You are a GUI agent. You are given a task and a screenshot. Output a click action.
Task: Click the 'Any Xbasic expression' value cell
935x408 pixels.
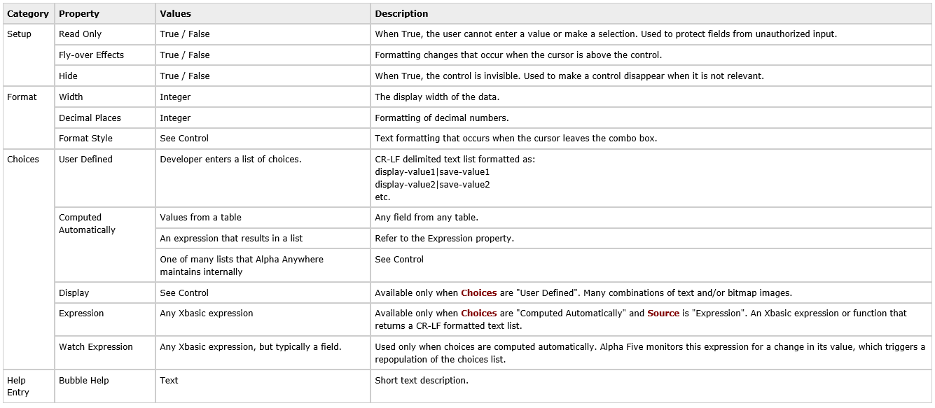263,320
